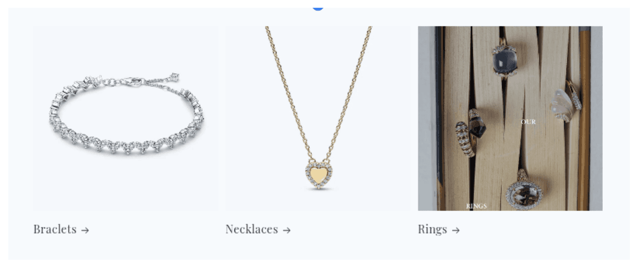The height and width of the screenshot is (268, 636).
Task: Select the silver bracelet product image
Action: [x=125, y=118]
